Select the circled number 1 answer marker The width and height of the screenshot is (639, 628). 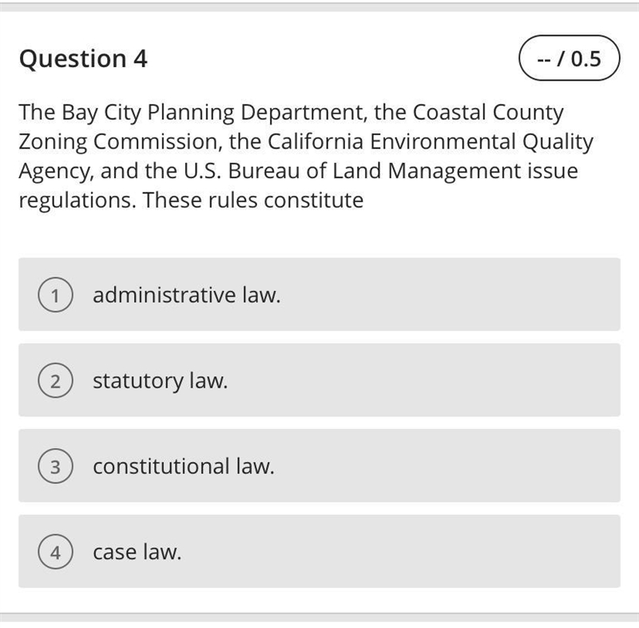[55, 295]
